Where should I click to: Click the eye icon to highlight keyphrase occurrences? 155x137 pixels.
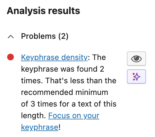(136, 59)
